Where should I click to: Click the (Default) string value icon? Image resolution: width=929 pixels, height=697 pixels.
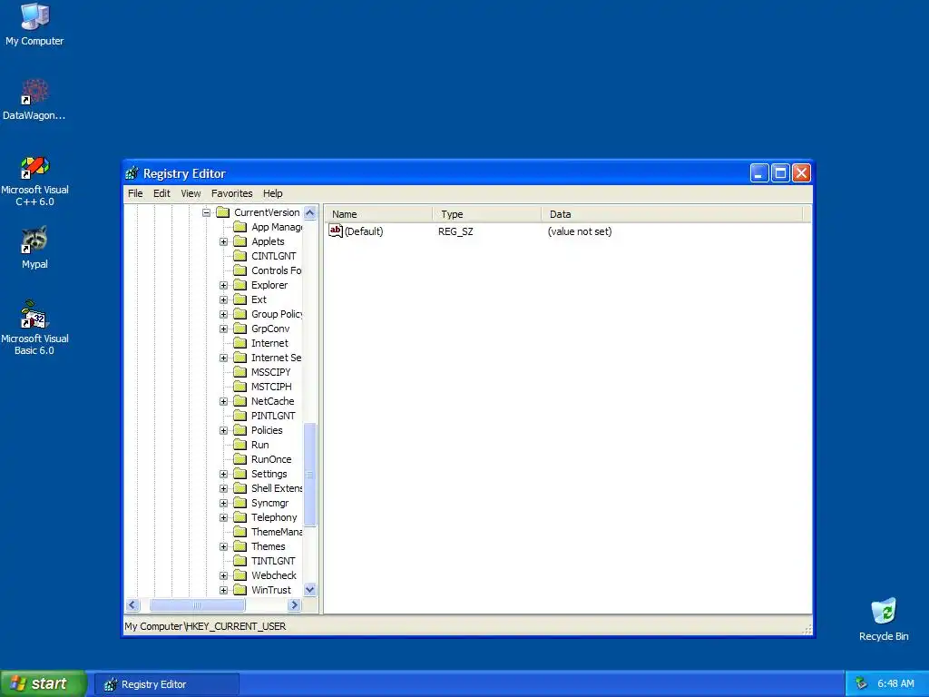point(336,231)
